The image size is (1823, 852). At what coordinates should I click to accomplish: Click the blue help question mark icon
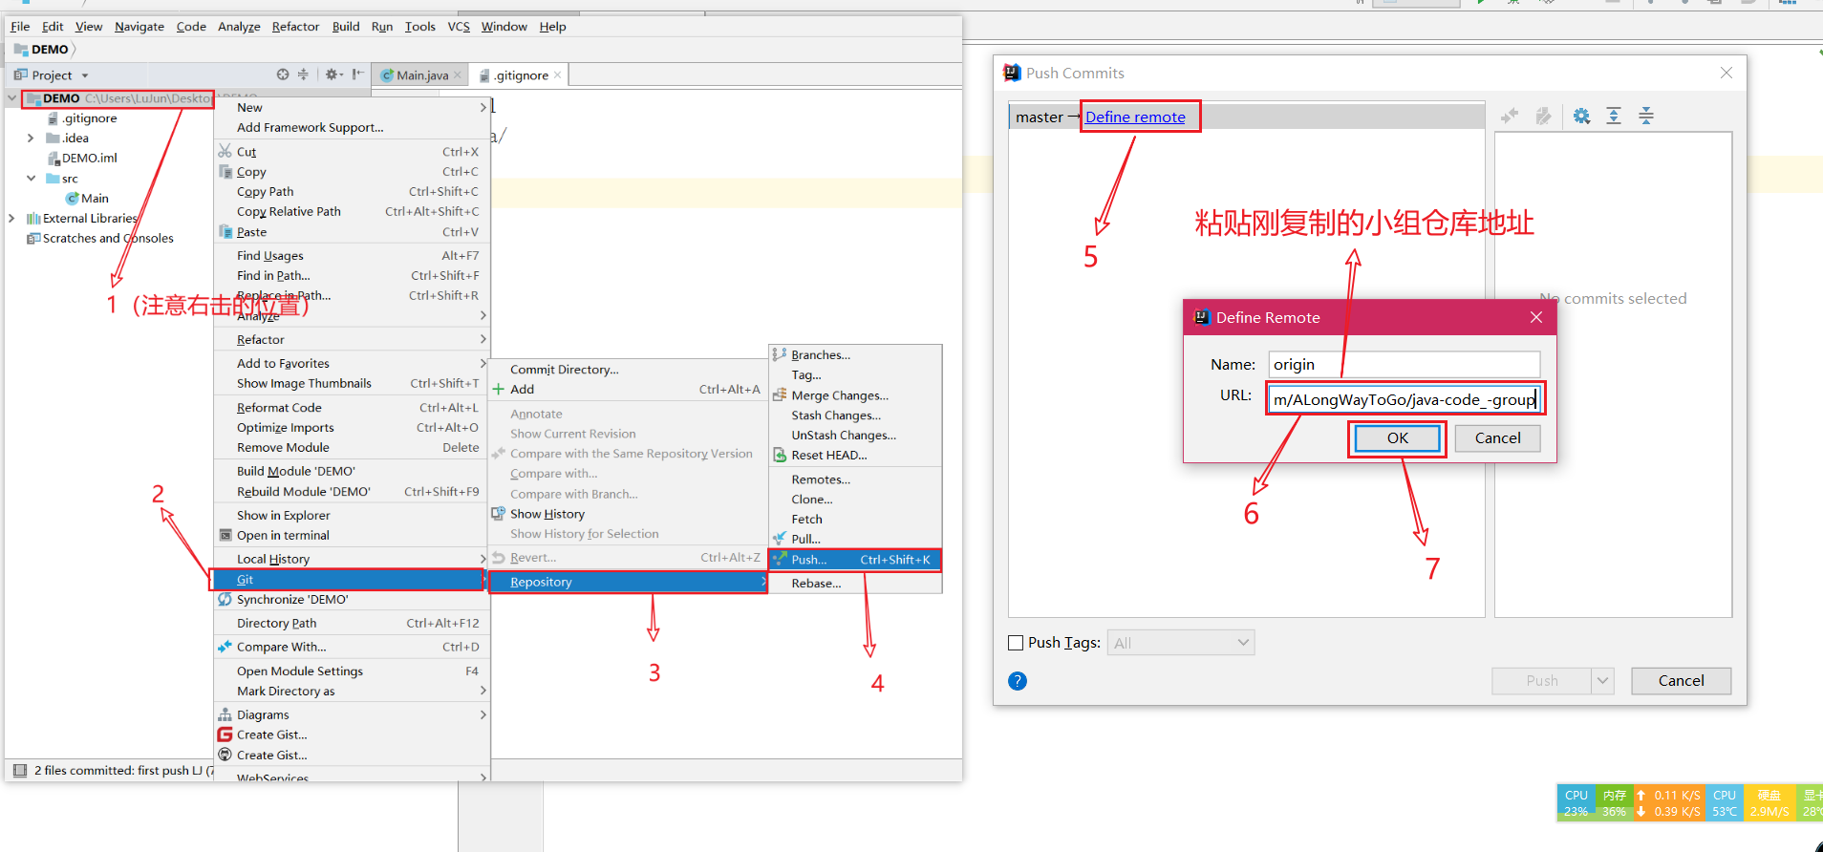coord(1018,681)
